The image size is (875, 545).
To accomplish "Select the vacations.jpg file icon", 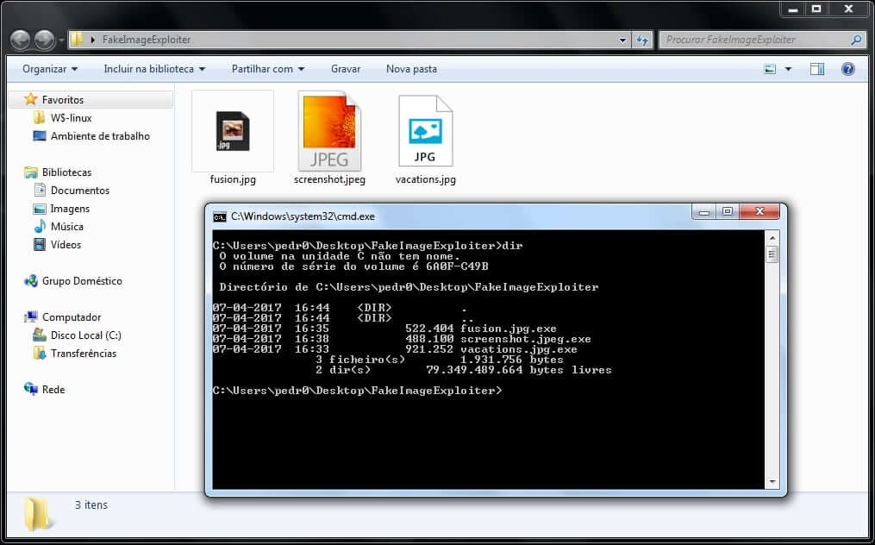I will coord(425,132).
